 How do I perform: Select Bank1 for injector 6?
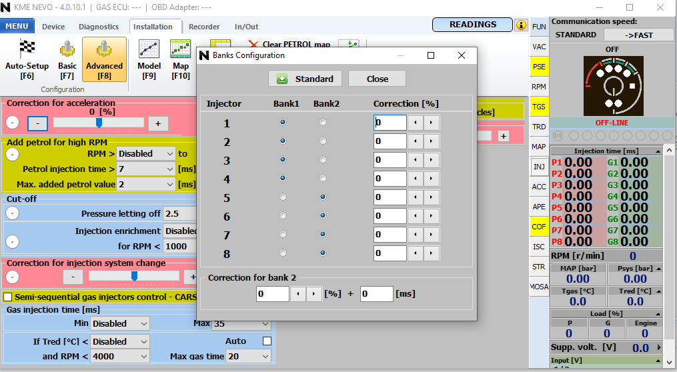point(282,215)
